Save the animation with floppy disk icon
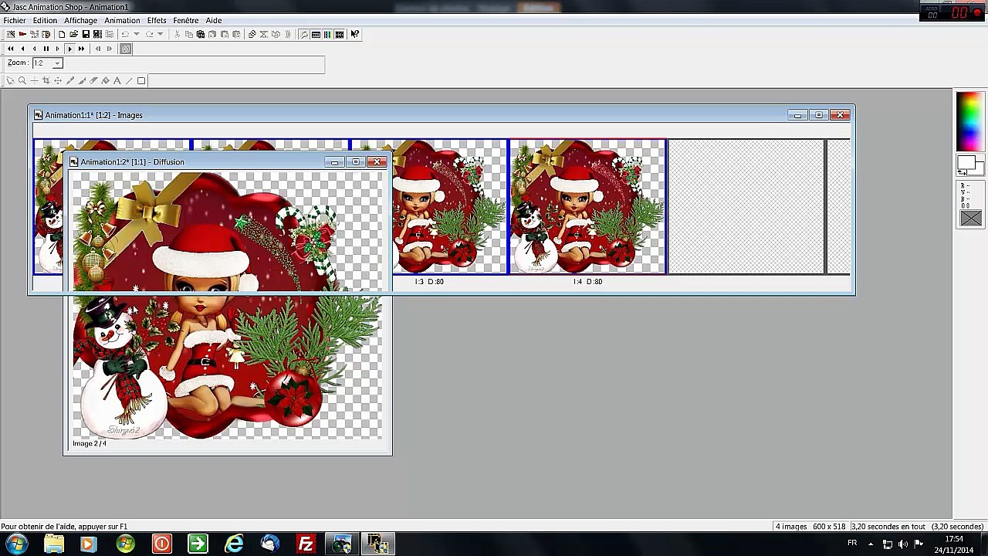Viewport: 988px width, 556px height. (x=86, y=34)
